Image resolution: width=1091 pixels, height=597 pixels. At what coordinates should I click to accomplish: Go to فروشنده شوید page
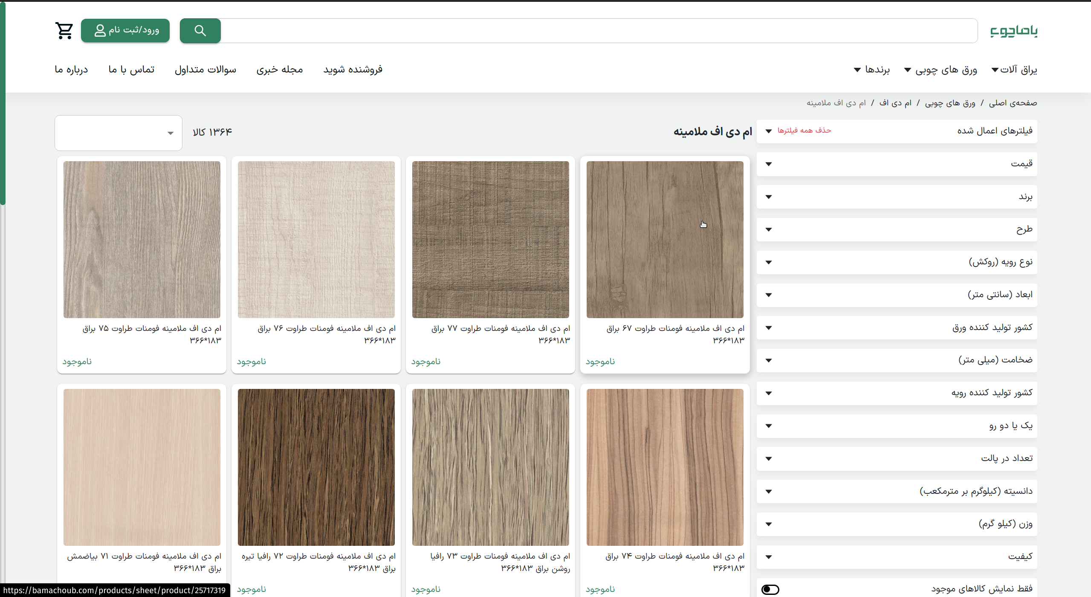point(353,70)
